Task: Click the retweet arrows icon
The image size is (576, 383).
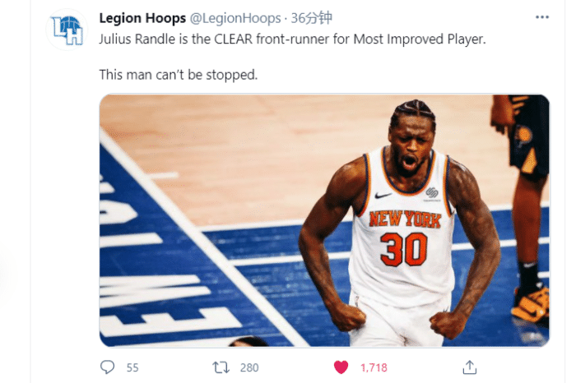Action: tap(221, 367)
